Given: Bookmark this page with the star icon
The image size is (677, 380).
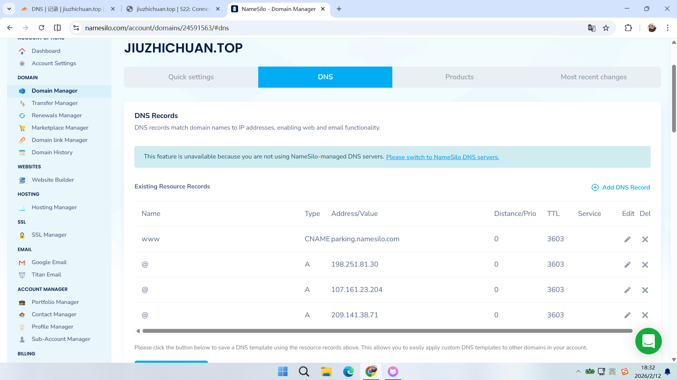Looking at the screenshot, I should (x=606, y=28).
